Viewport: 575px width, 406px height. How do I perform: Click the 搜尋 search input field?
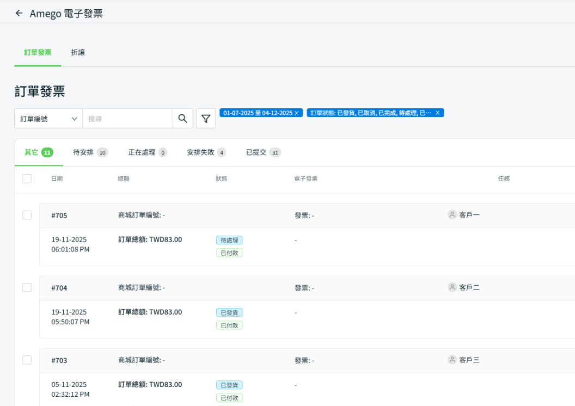(x=127, y=119)
